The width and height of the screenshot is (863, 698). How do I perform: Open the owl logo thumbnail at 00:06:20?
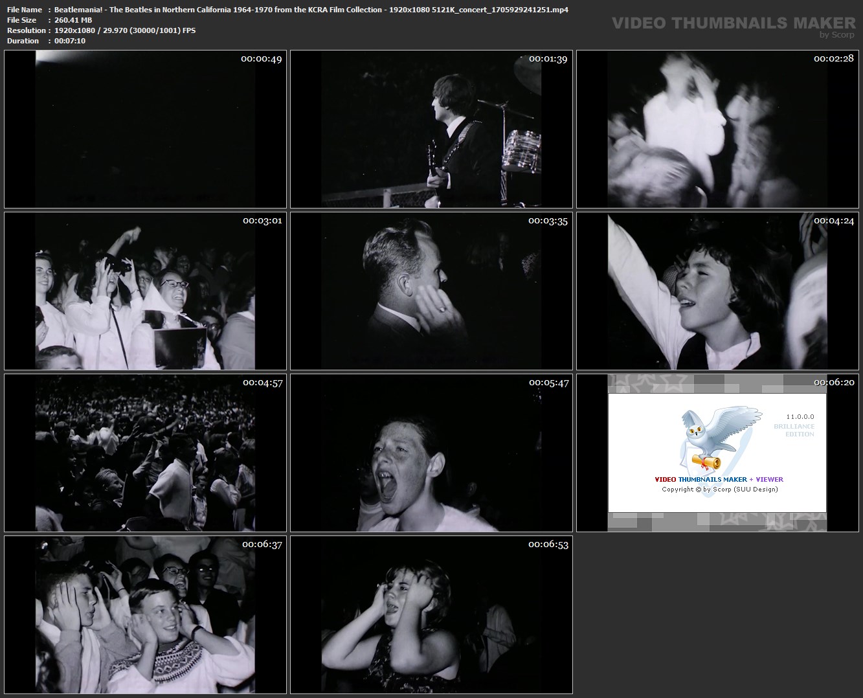click(x=717, y=453)
